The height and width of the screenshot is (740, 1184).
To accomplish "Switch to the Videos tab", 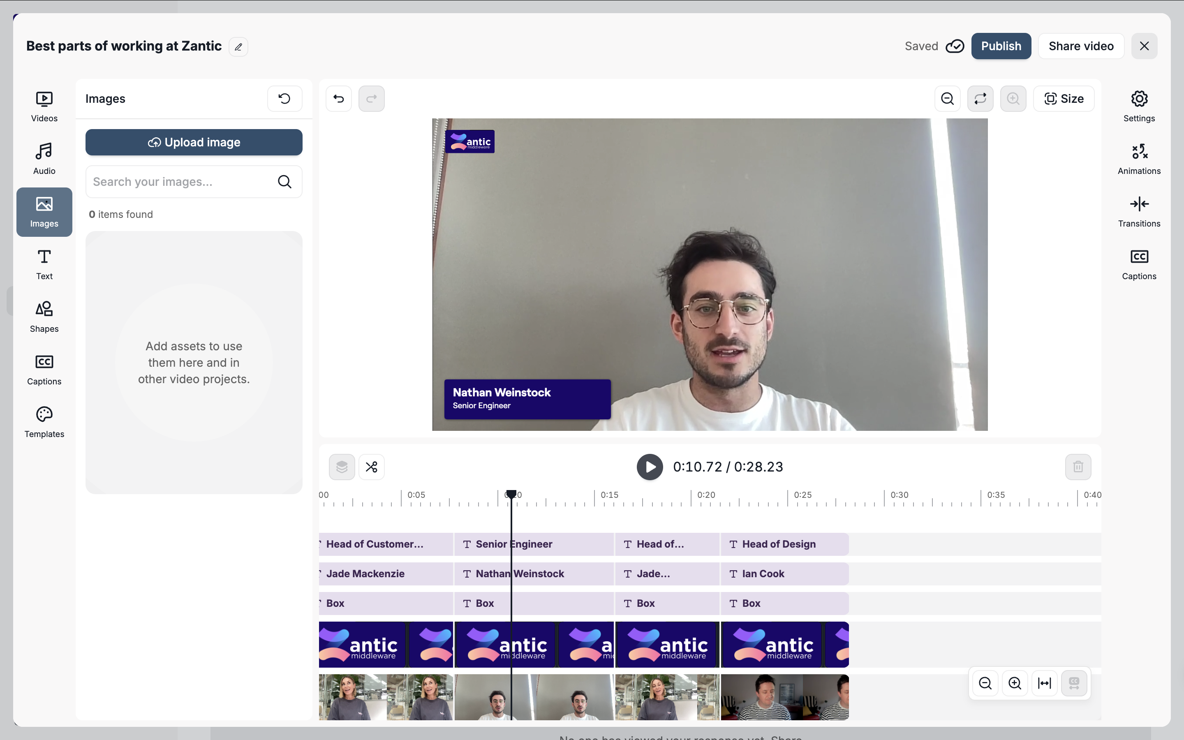I will pyautogui.click(x=44, y=106).
